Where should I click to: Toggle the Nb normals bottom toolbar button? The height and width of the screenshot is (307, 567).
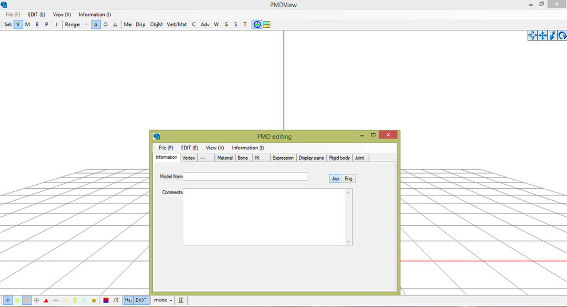128,300
